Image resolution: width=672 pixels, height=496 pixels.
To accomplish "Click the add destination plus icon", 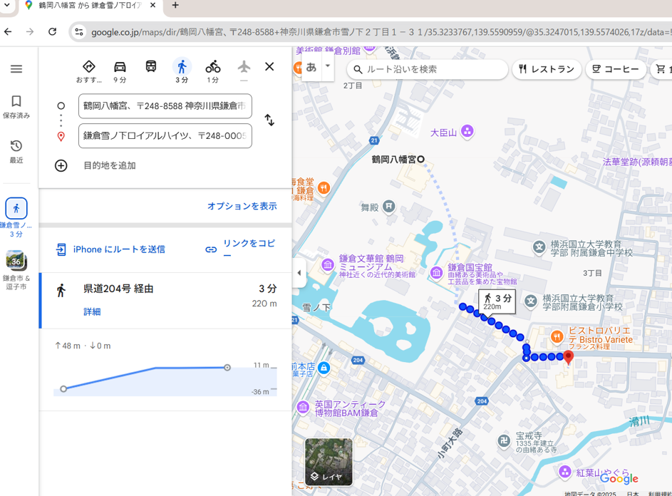I will tap(61, 165).
